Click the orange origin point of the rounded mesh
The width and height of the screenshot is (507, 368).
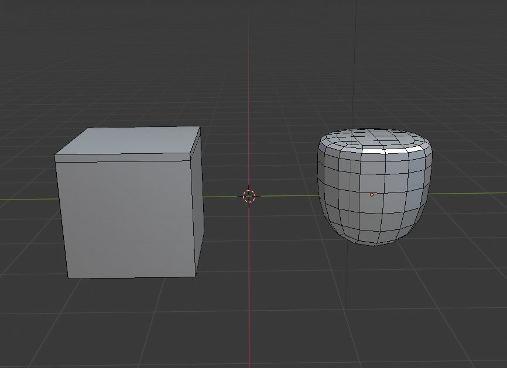click(372, 194)
